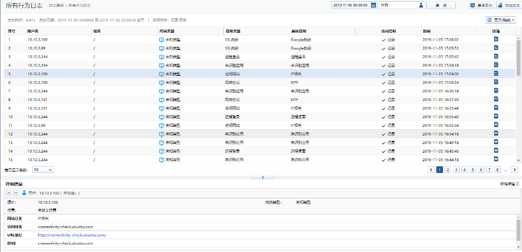Open the 显示/隐藏 columns dropdown
522x252 pixels.
[501, 20]
